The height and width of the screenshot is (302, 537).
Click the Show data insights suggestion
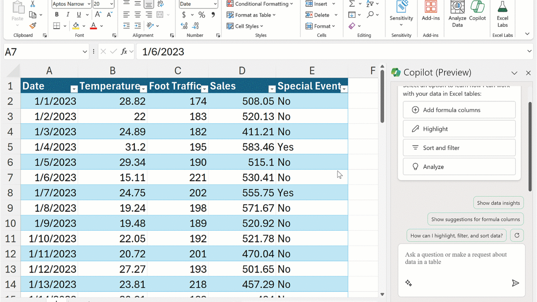tap(498, 203)
